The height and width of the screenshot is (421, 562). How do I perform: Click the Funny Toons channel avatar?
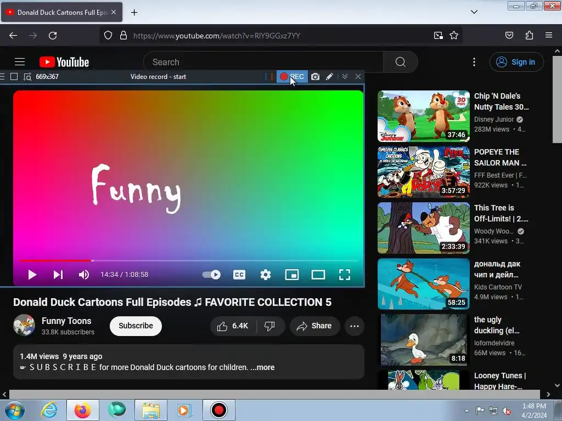[x=24, y=325]
